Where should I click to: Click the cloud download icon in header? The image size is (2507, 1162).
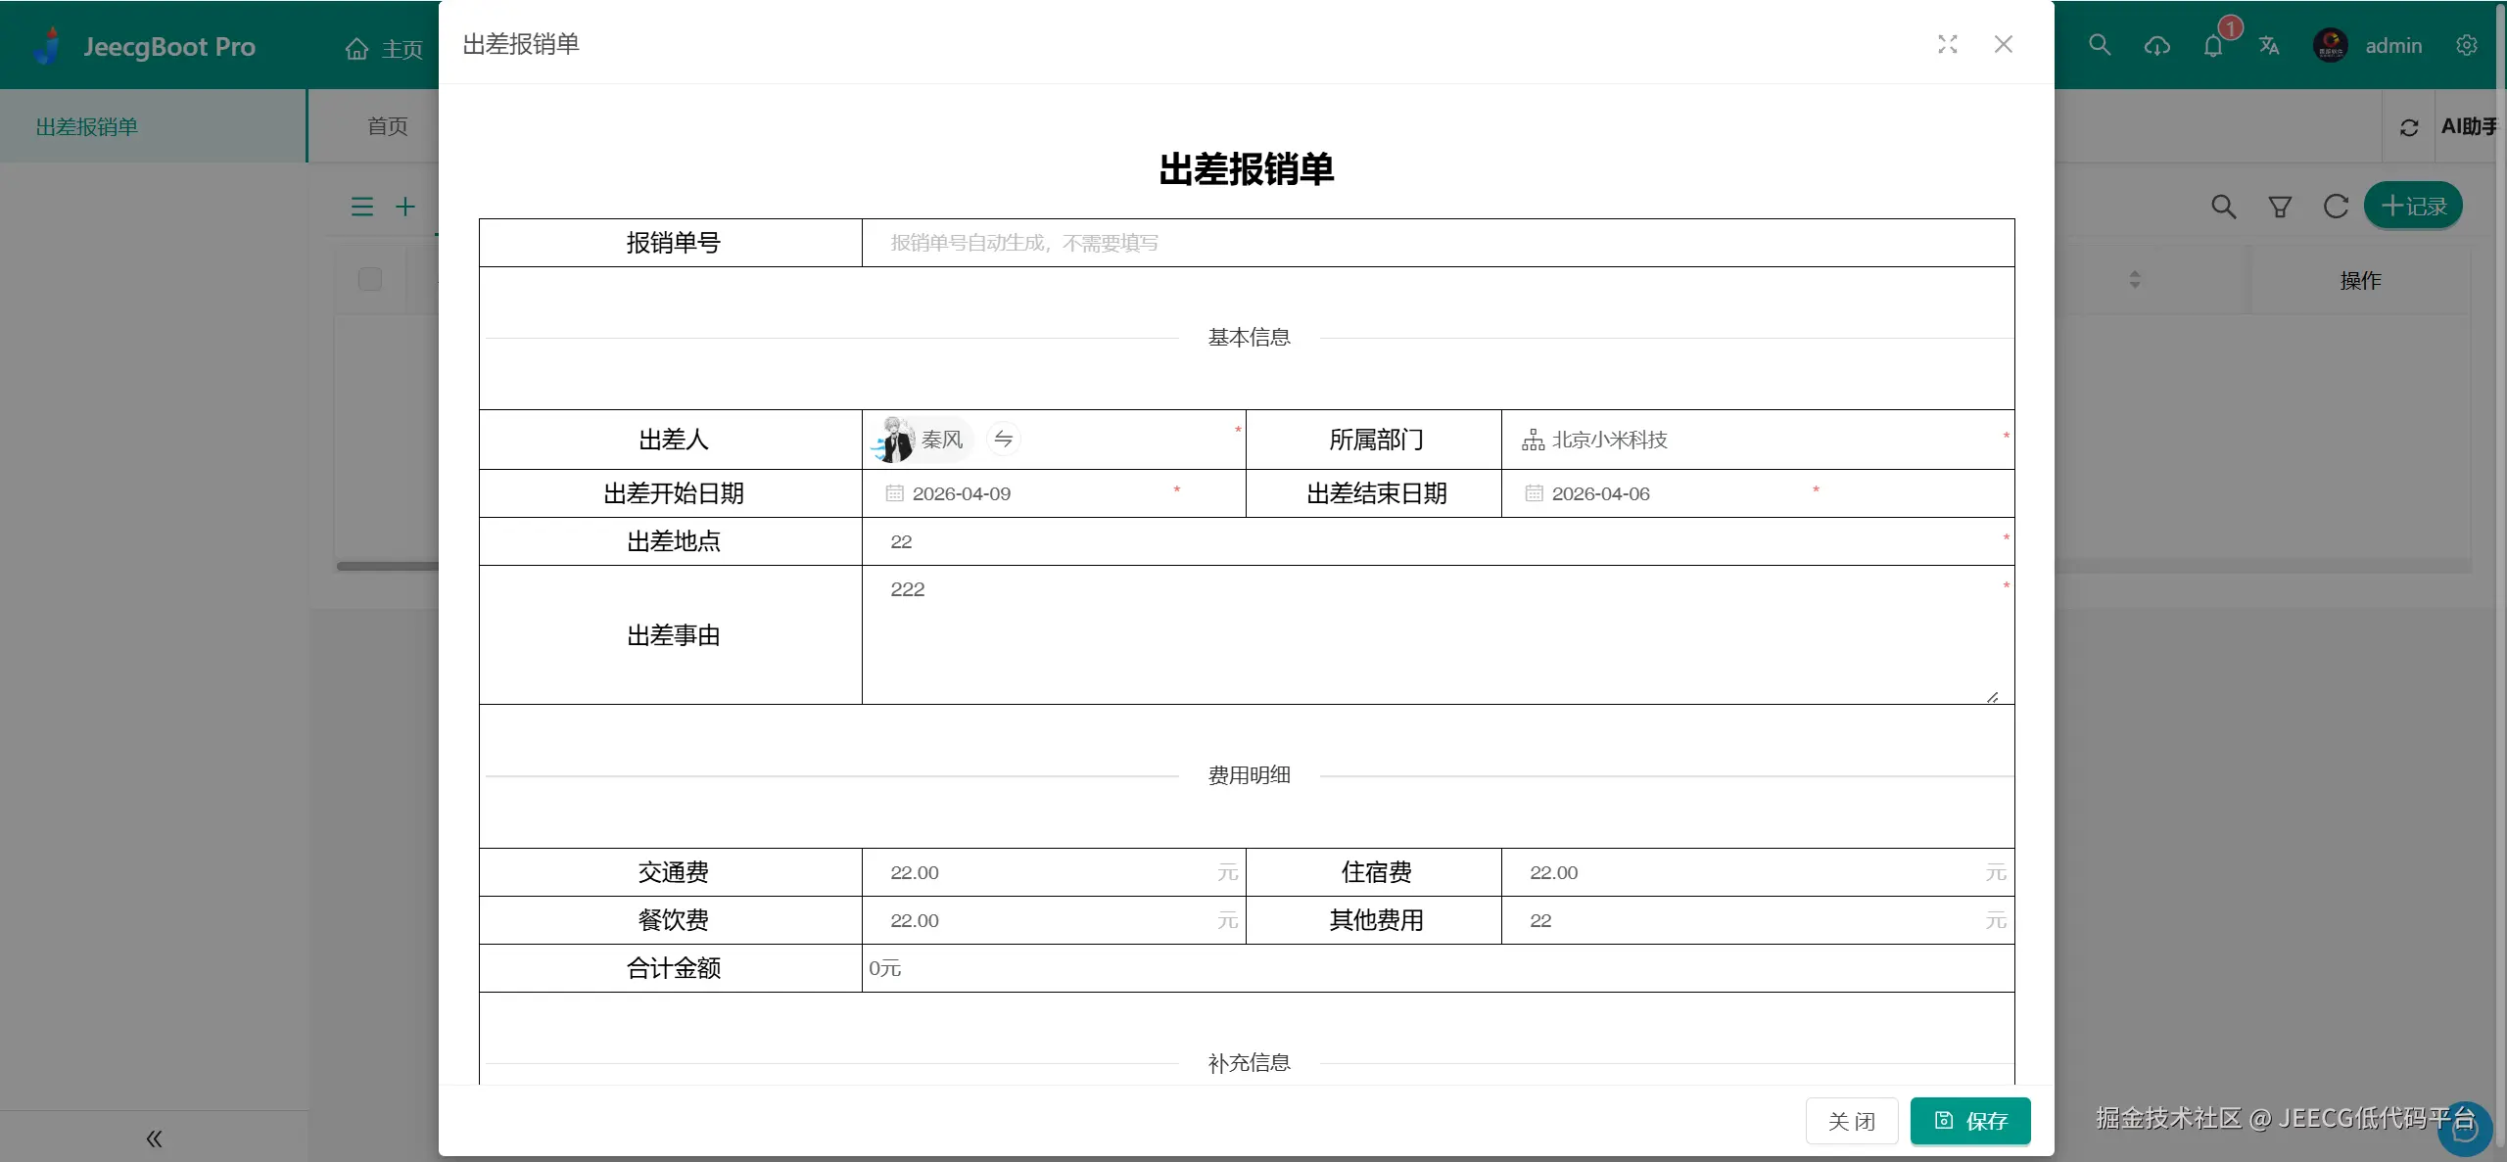(2157, 46)
